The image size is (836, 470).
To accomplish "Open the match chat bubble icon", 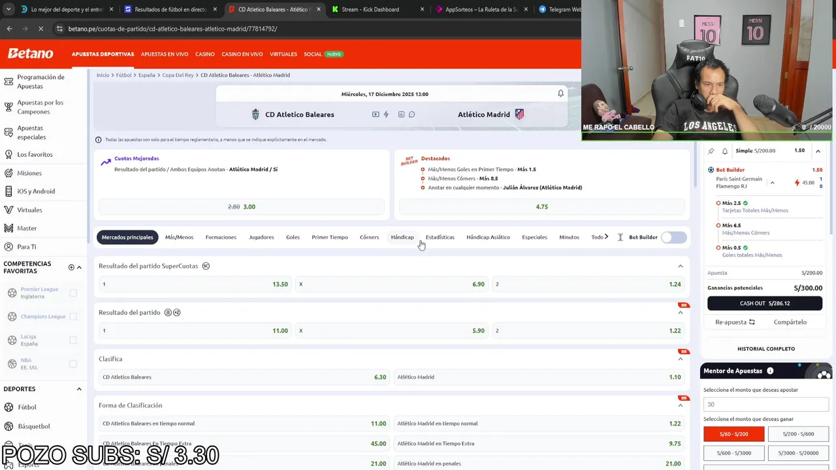I will 411,114.
